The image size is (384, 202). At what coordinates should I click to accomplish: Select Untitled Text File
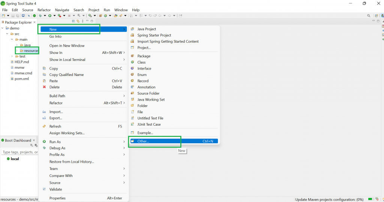(174, 118)
